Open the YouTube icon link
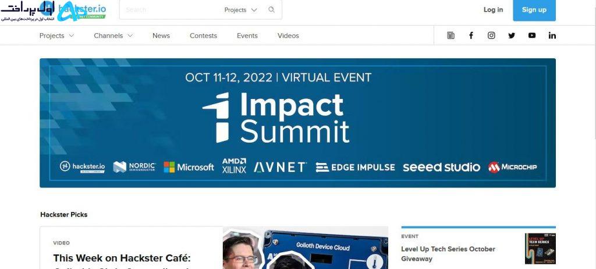The width and height of the screenshot is (596, 269). [532, 36]
